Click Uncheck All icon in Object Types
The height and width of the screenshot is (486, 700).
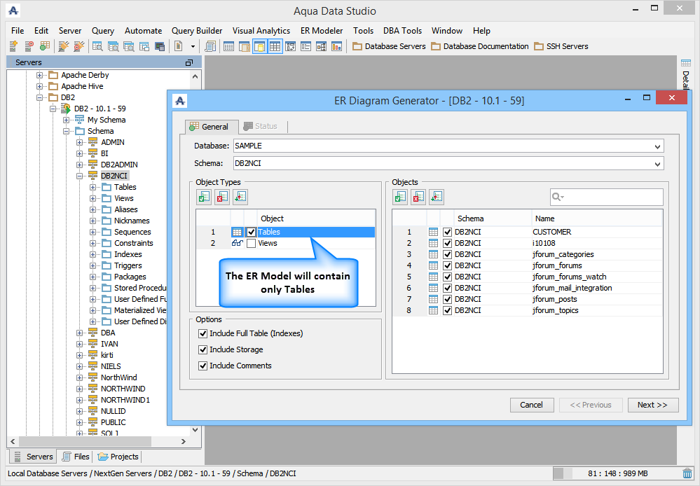click(222, 197)
